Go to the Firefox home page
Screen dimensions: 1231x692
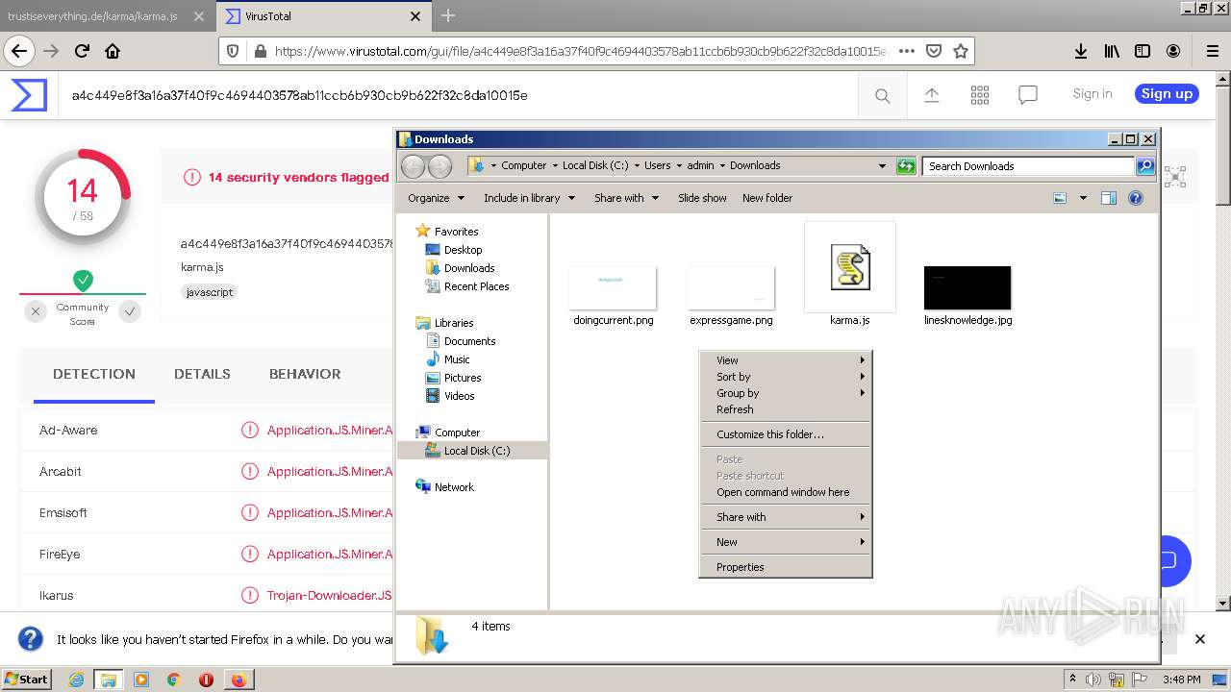(113, 51)
